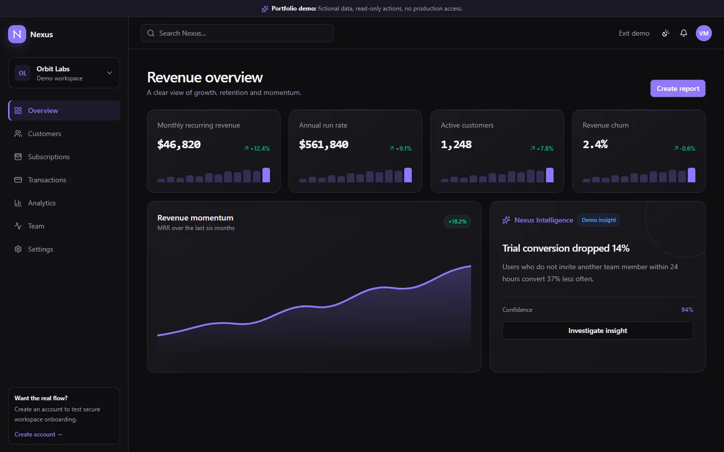The image size is (724, 452).
Task: Click the +9.1% annual run rate change
Action: coord(400,149)
